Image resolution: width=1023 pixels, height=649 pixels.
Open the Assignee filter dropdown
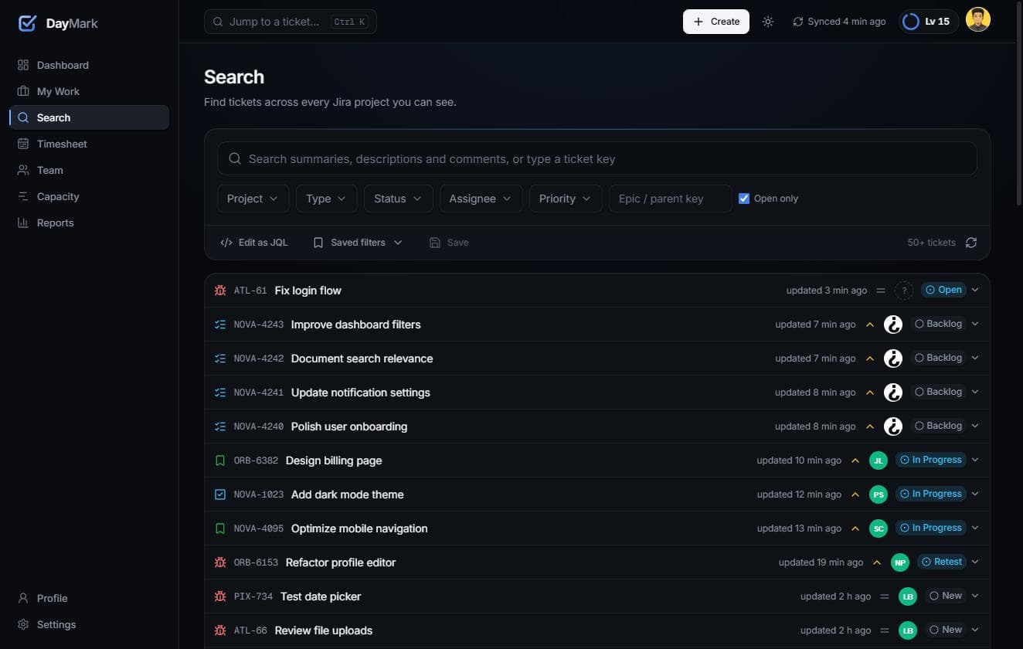coord(481,199)
